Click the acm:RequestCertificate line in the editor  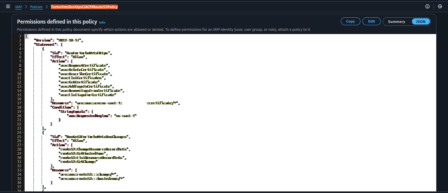pos(84,65)
